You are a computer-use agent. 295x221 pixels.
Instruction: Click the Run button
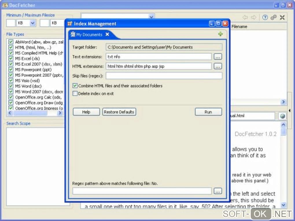coord(208,112)
